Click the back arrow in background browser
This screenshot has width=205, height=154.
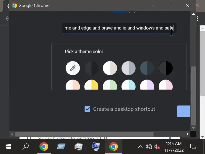pos(7,18)
